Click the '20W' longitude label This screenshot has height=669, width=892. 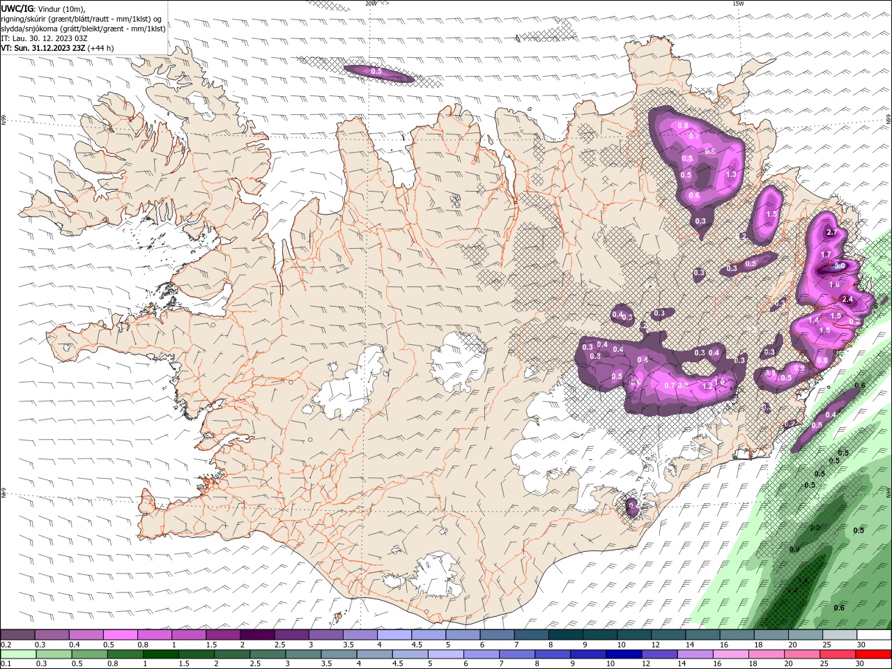click(370, 3)
